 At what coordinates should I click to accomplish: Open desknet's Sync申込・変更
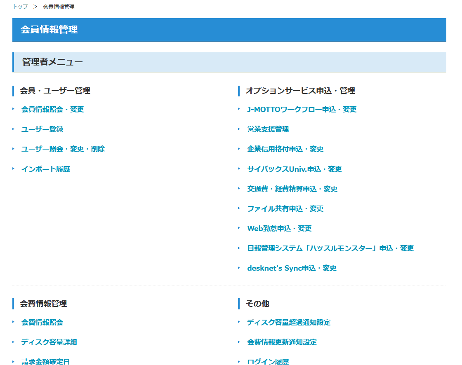pyautogui.click(x=292, y=268)
